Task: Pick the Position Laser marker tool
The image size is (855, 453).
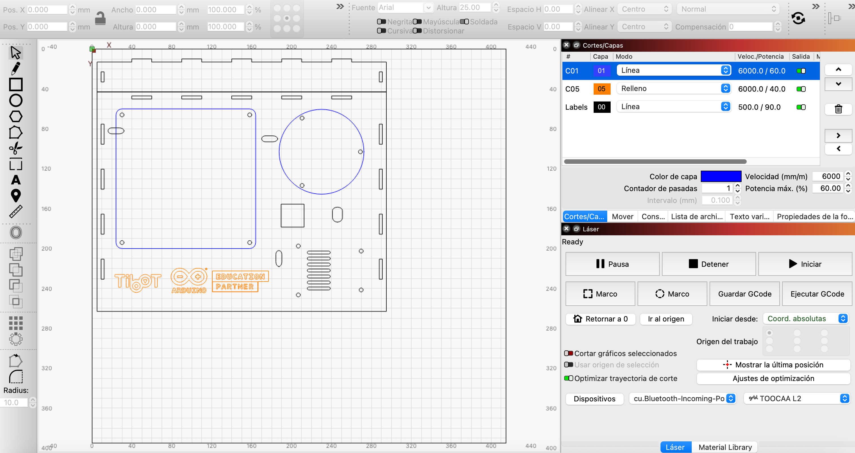Action: pyautogui.click(x=16, y=196)
